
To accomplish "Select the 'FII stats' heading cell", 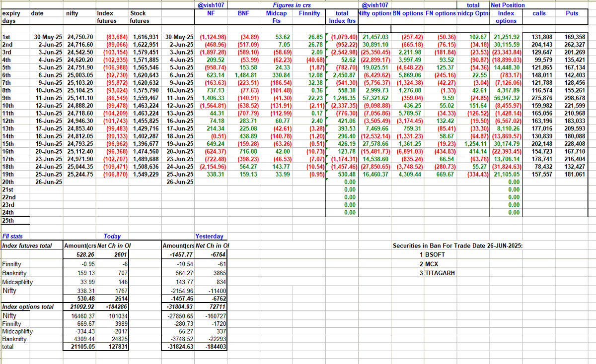I will coord(13,237).
